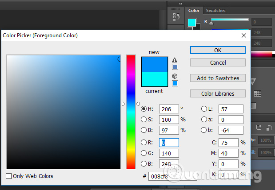Click the out-of-gamut warning triangle icon
Image resolution: width=275 pixels, height=190 pixels.
click(175, 60)
